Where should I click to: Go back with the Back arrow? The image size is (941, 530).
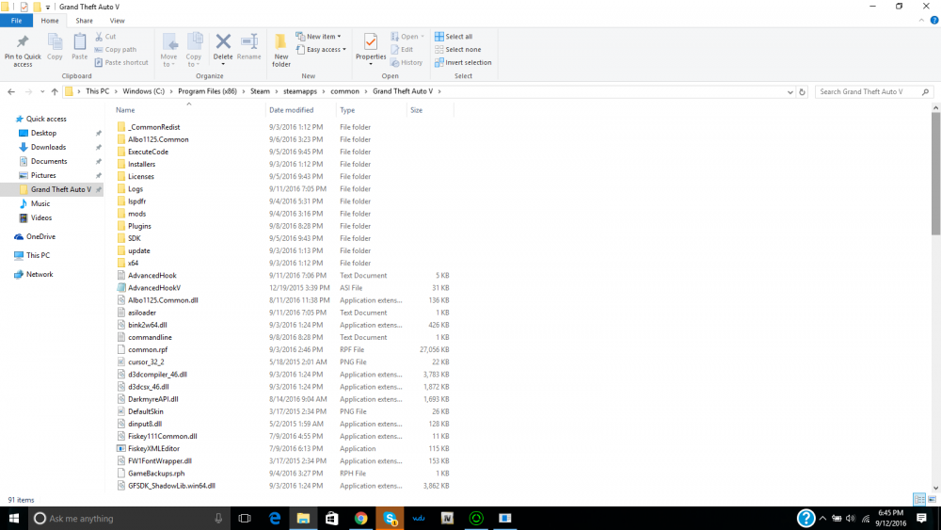[11, 92]
